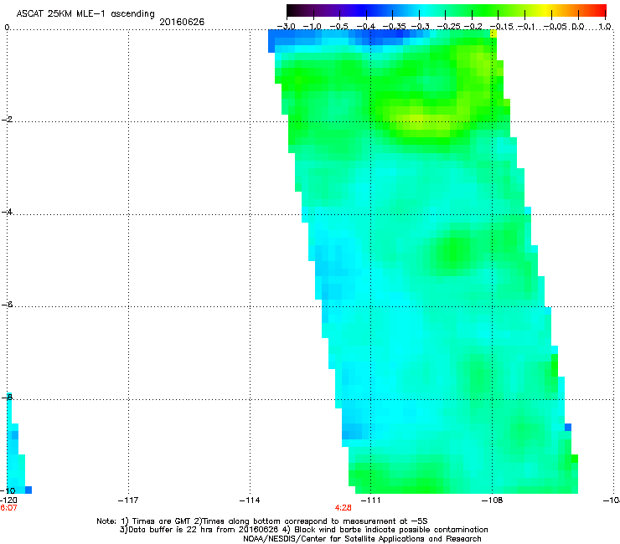
Task: Click the NOAA/NESDIS credit line
Action: pyautogui.click(x=362, y=539)
